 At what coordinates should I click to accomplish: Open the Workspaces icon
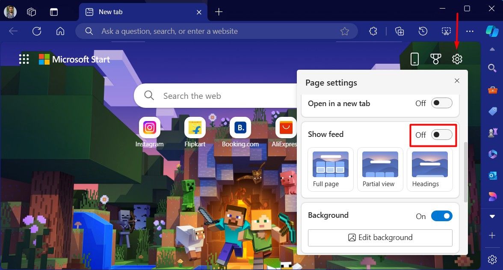tap(32, 12)
